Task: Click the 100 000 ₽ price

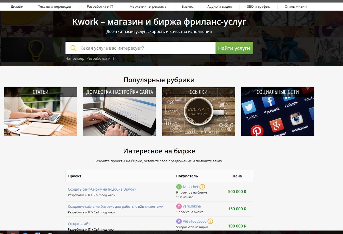Action: (x=237, y=226)
